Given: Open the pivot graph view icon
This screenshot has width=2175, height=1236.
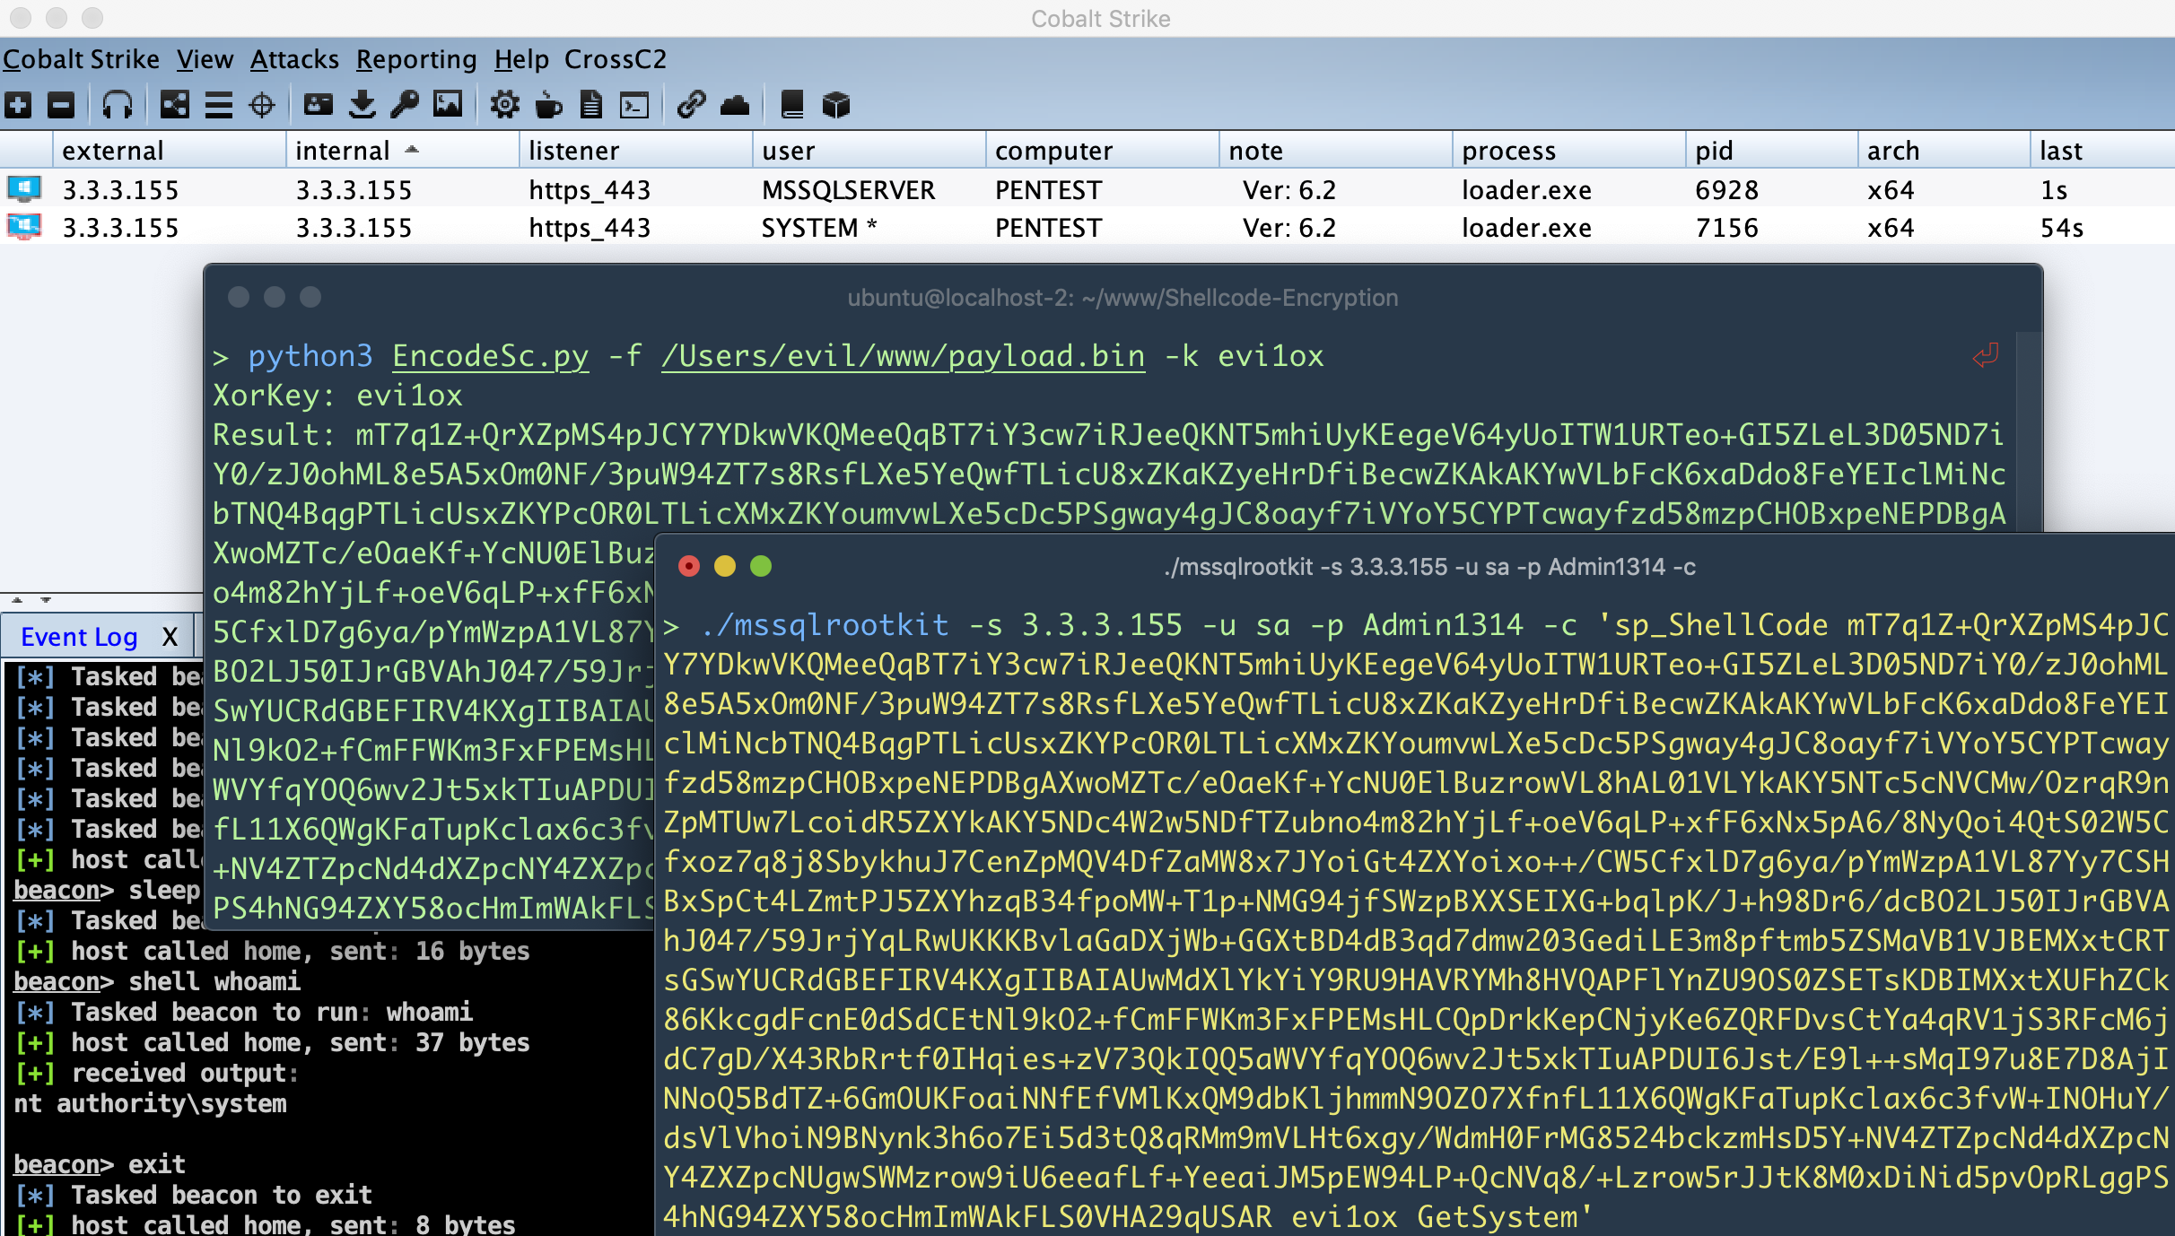Looking at the screenshot, I should [174, 105].
